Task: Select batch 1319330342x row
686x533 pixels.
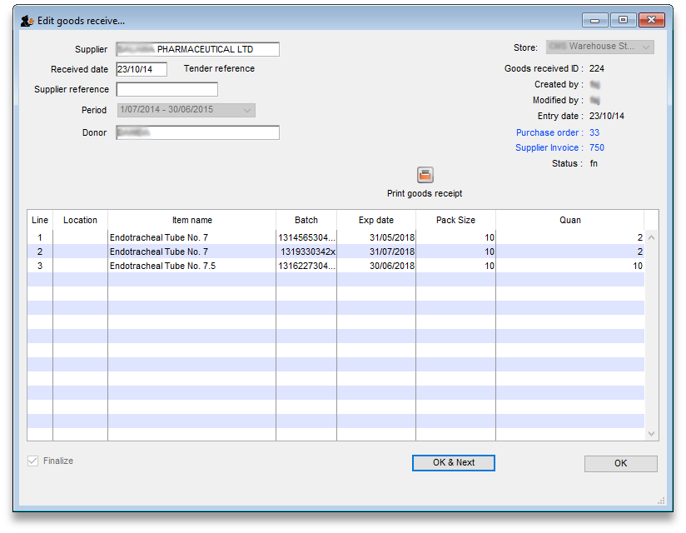Action: point(307,252)
